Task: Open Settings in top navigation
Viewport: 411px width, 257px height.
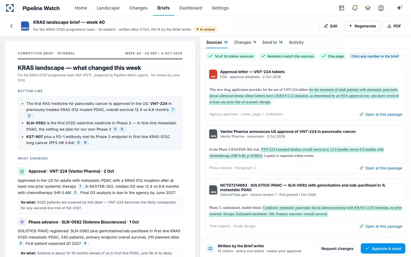Action: point(220,8)
